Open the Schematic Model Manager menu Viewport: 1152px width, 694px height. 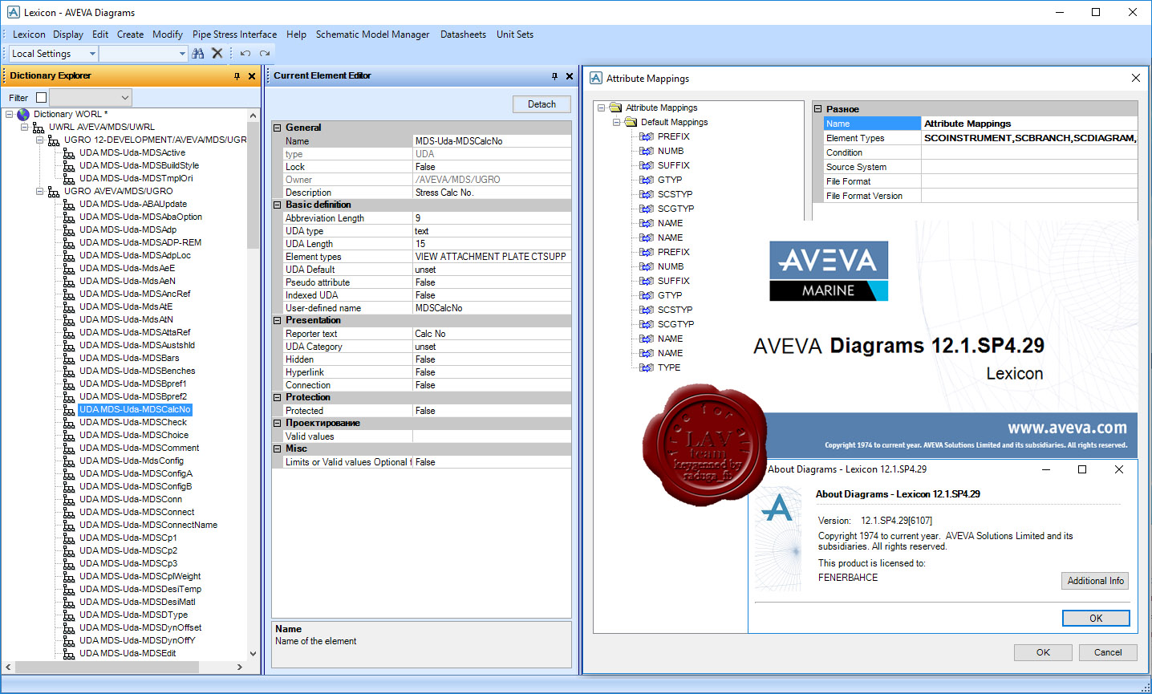pos(372,34)
